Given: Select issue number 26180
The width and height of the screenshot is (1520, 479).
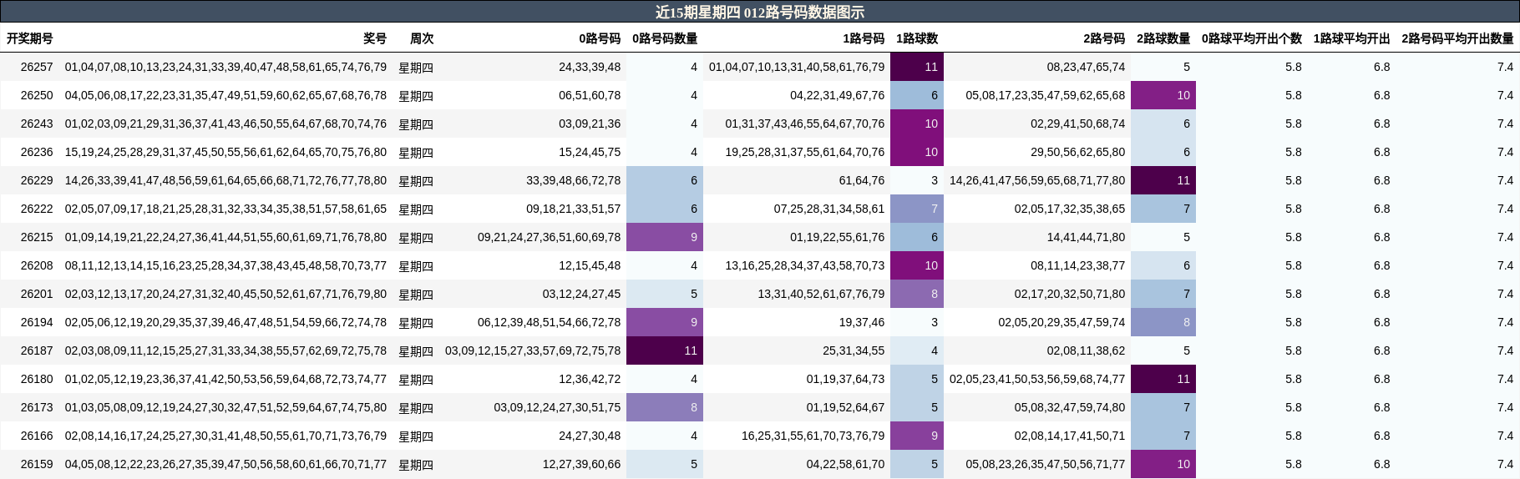Looking at the screenshot, I should click(x=37, y=379).
